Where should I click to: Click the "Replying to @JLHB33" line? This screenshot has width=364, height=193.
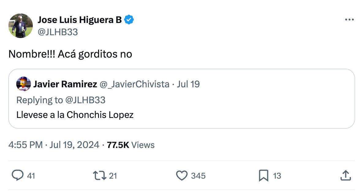point(61,100)
